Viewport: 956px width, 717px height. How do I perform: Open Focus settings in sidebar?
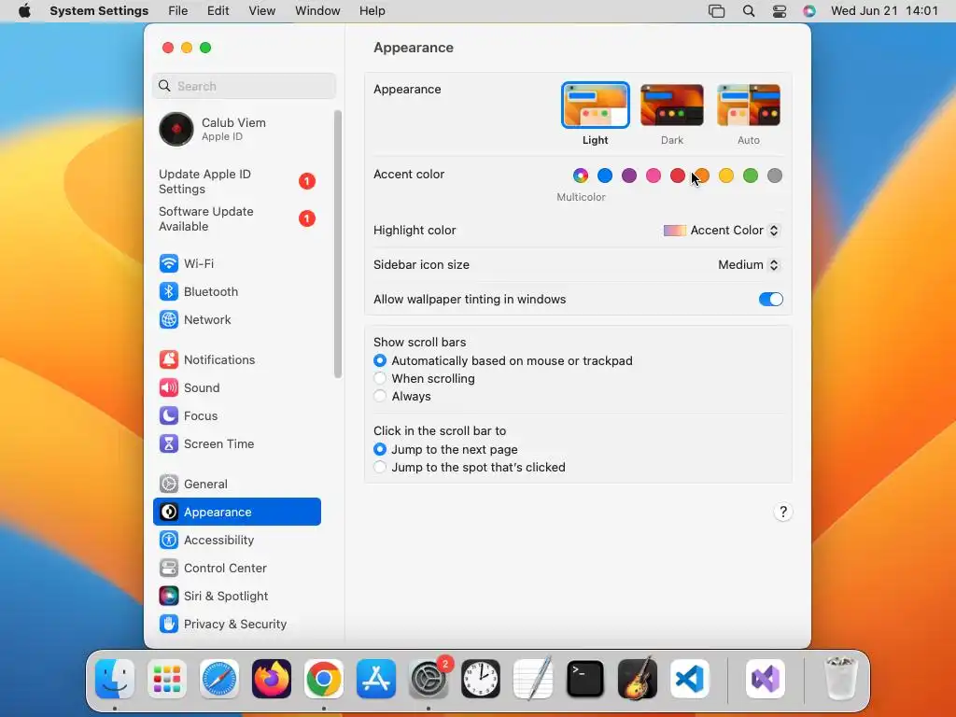[x=236, y=415]
